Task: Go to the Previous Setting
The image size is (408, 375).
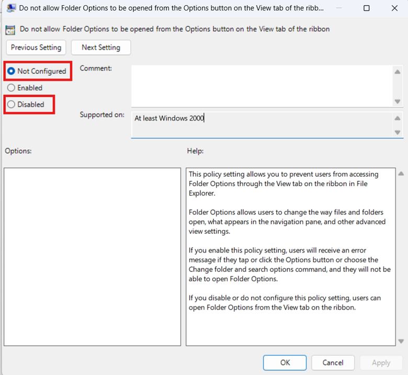Action: 36,47
